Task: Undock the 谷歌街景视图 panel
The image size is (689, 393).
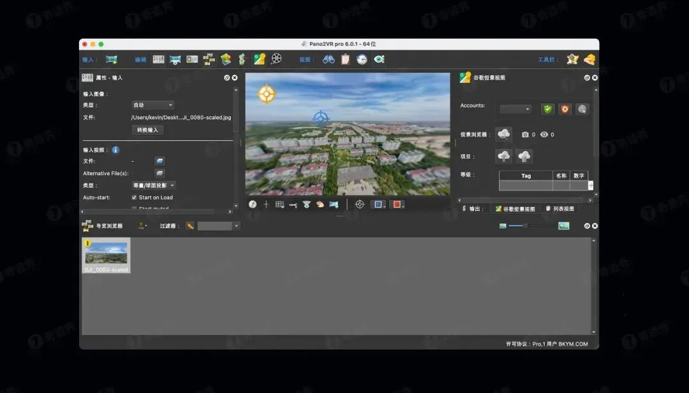Action: [587, 78]
